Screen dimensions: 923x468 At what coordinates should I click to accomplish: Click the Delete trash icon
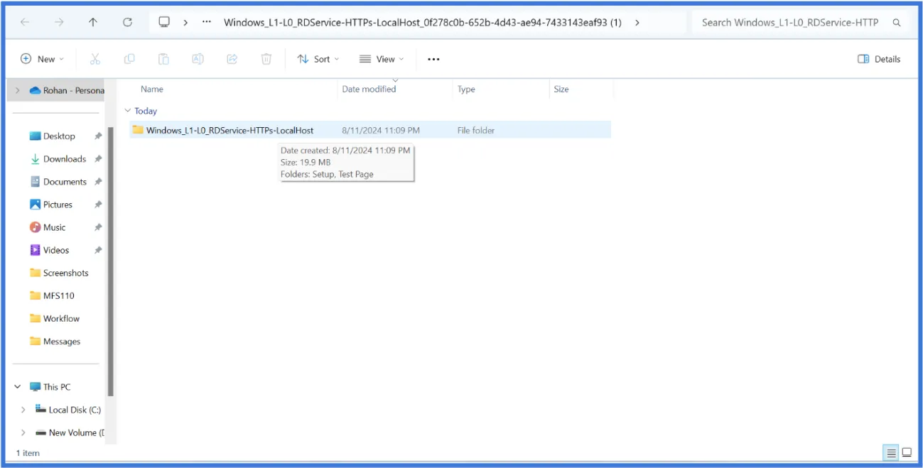tap(266, 59)
